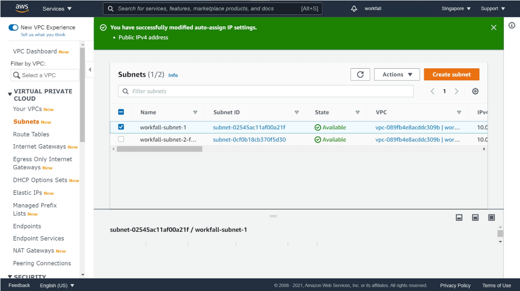Collapse the left navigation pane arrow
The image size is (520, 291).
point(90,70)
